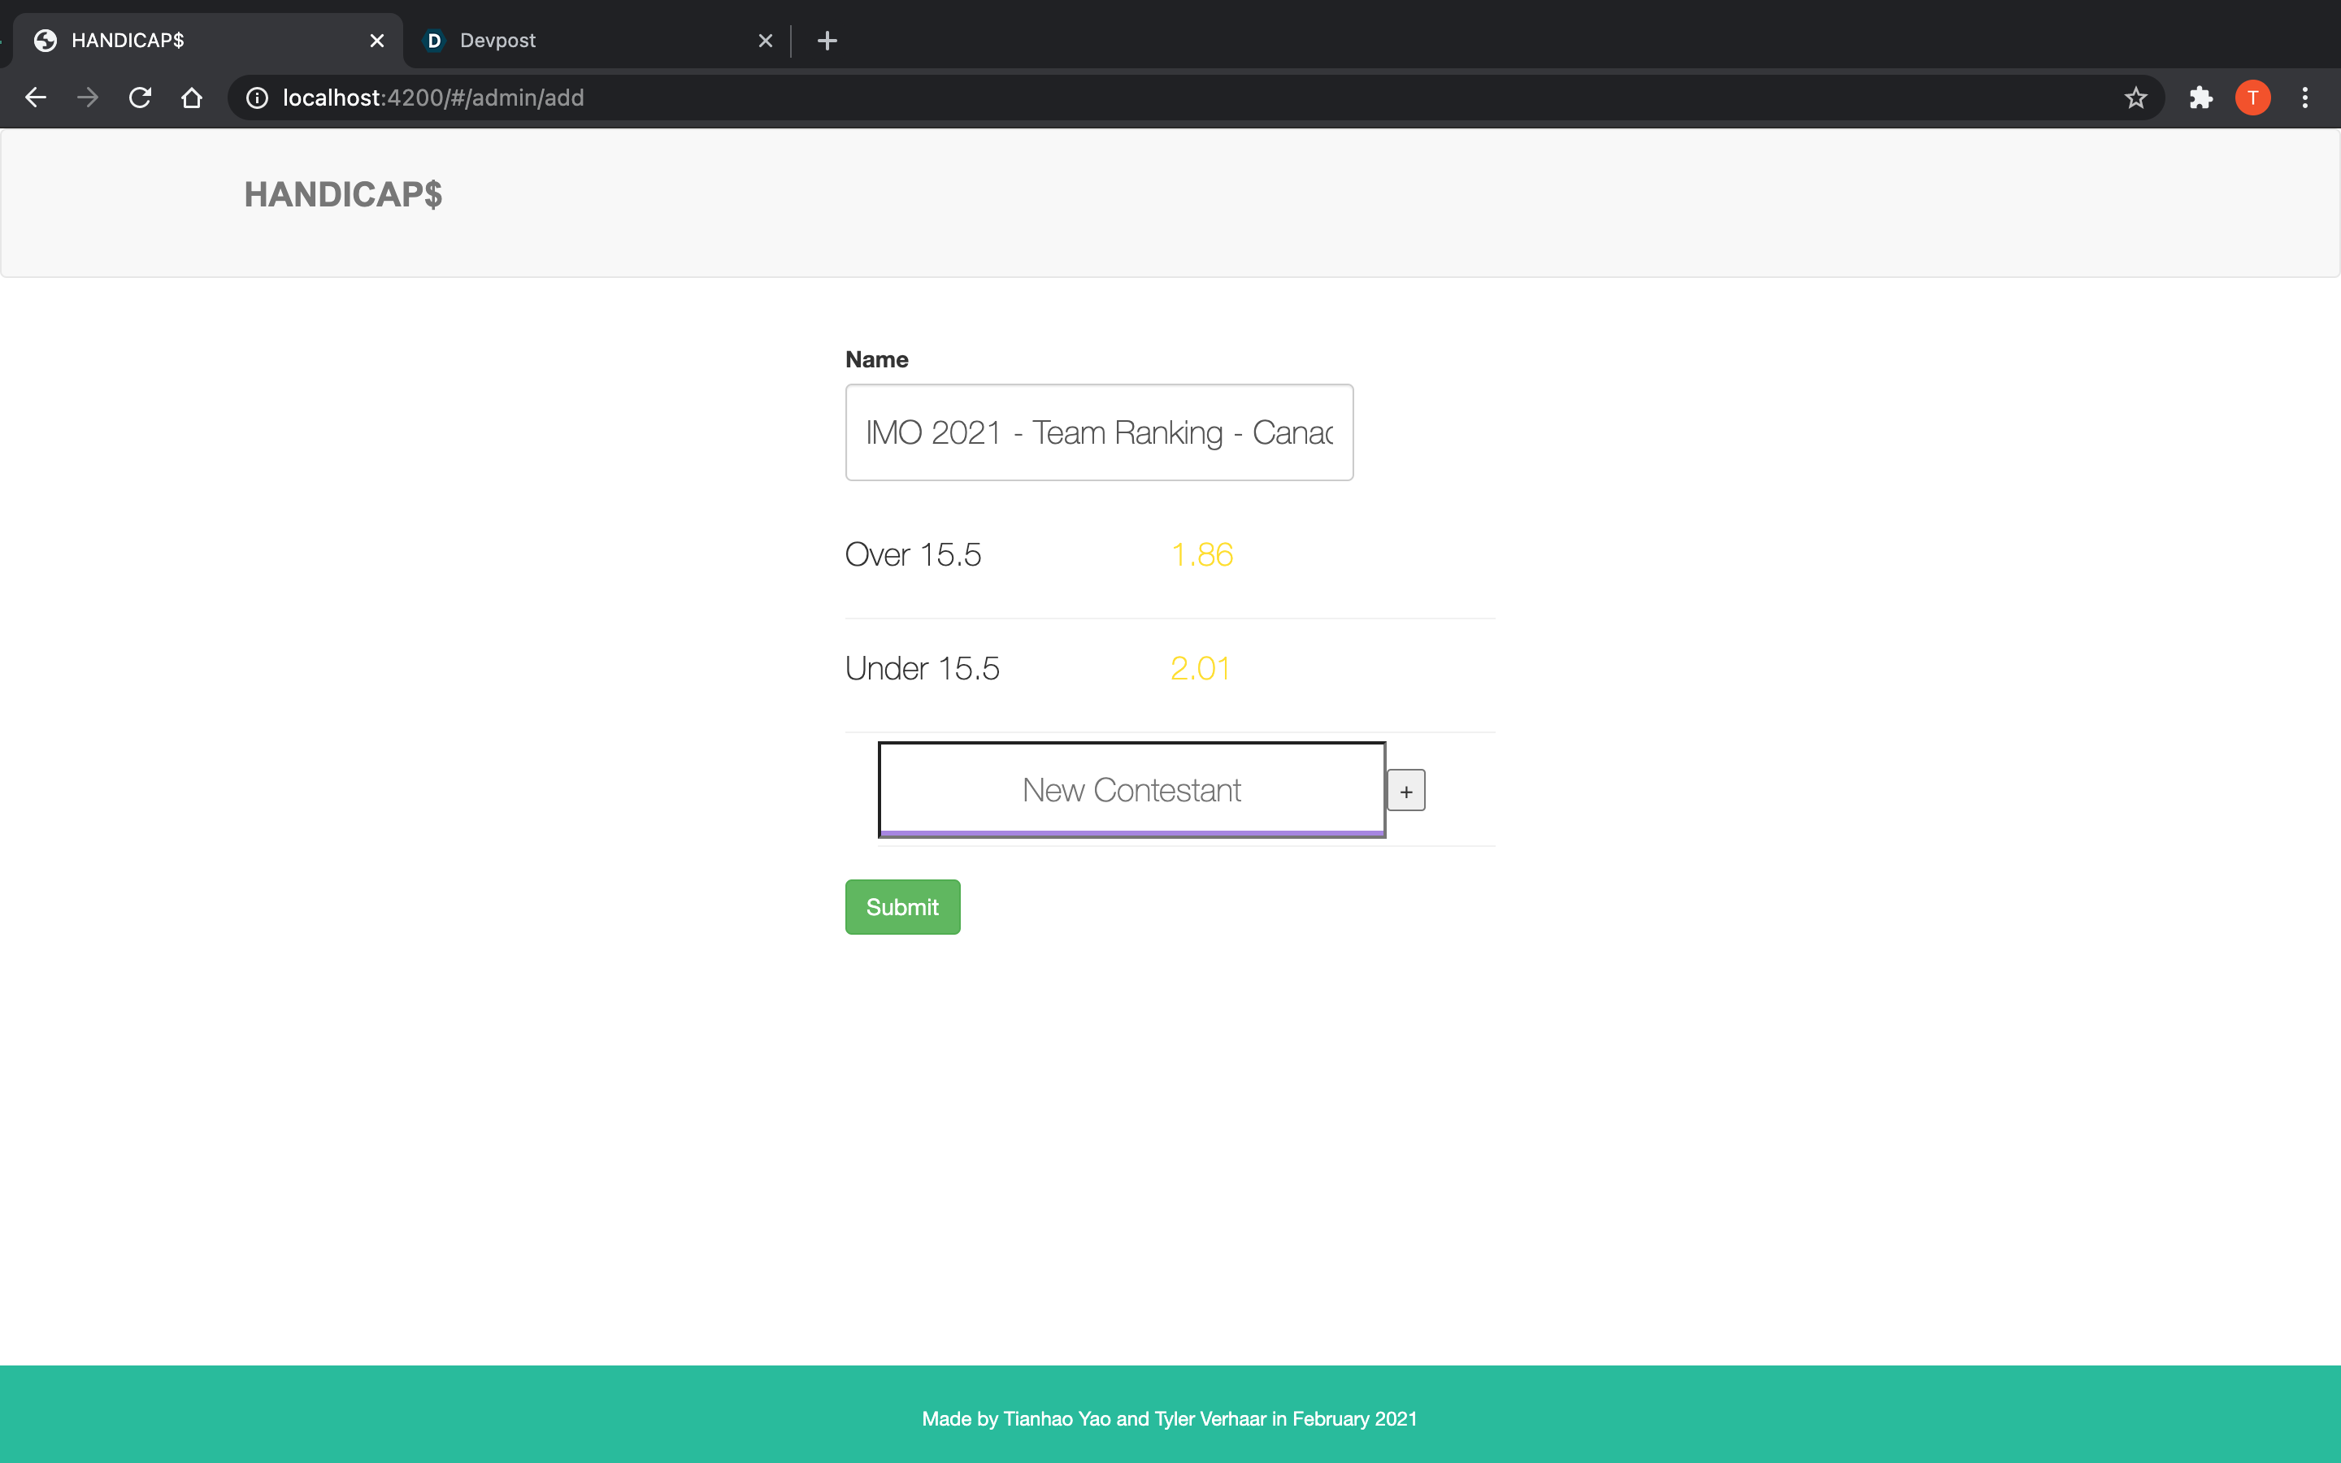Open the extensions puzzle icon
Viewport: 2341px width, 1463px height.
tap(2200, 98)
